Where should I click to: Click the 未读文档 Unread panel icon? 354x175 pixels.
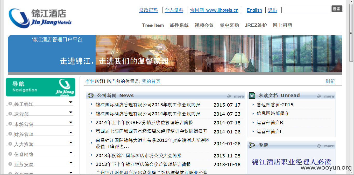[x=252, y=96]
